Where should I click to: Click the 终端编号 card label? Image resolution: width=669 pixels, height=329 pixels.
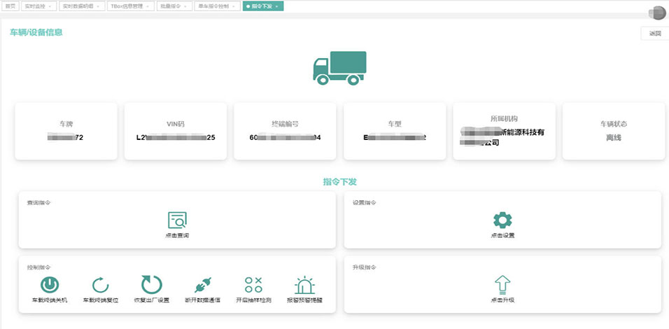285,124
